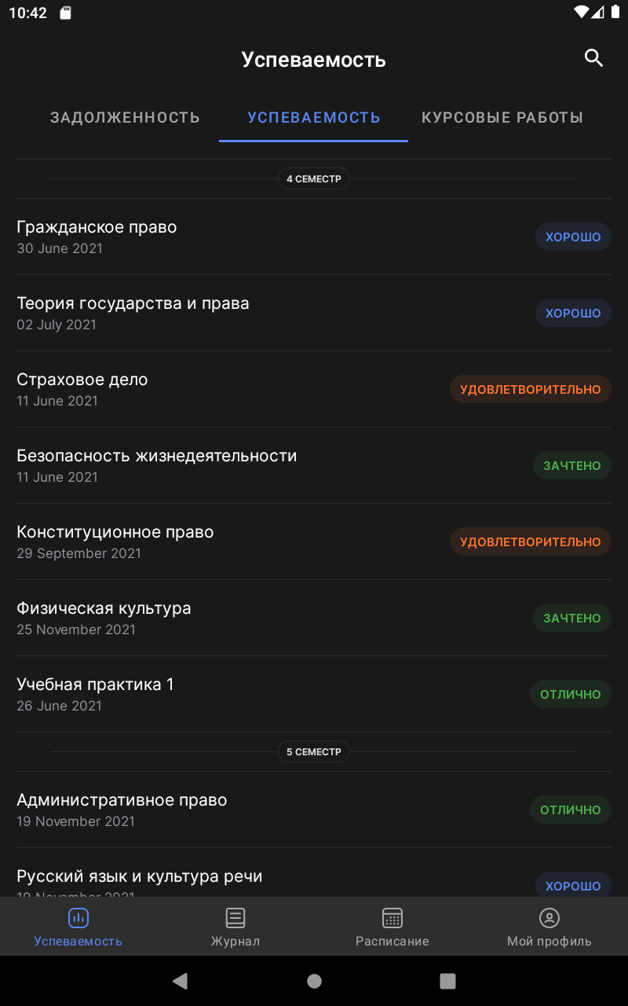The width and height of the screenshot is (628, 1006).
Task: Open the search magnifier icon
Action: [x=593, y=57]
